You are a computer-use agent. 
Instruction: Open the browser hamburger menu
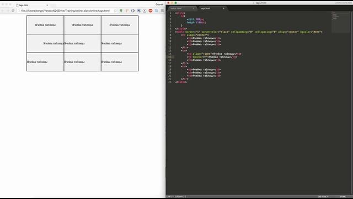pyautogui.click(x=162, y=11)
